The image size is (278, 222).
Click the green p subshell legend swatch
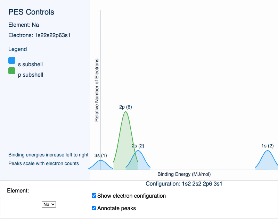click(12, 71)
